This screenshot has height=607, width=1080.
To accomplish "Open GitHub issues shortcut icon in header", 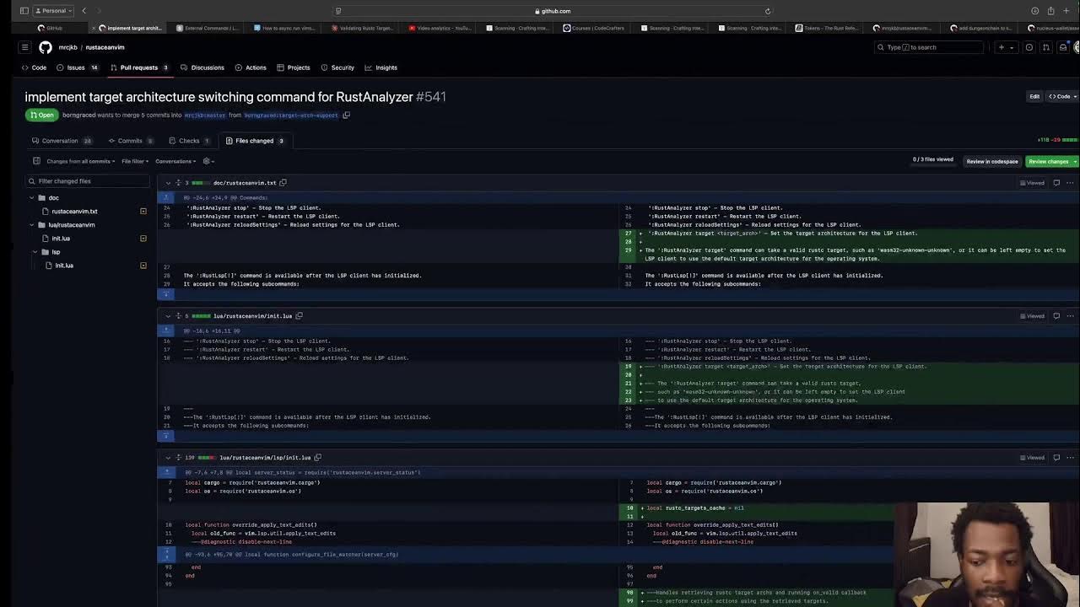I will pyautogui.click(x=1029, y=47).
